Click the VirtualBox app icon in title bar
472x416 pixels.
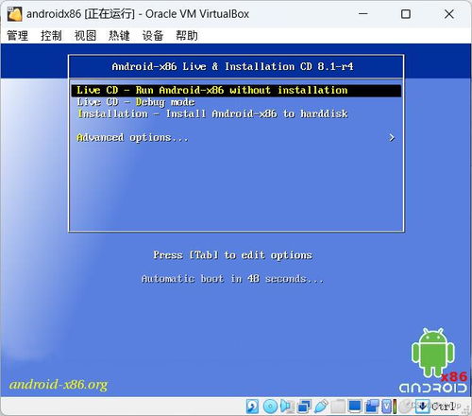coord(14,14)
